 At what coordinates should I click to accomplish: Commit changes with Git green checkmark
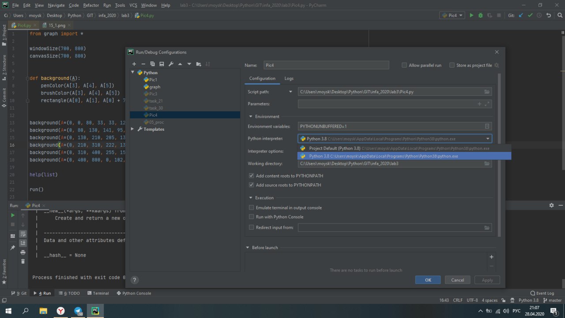click(530, 15)
